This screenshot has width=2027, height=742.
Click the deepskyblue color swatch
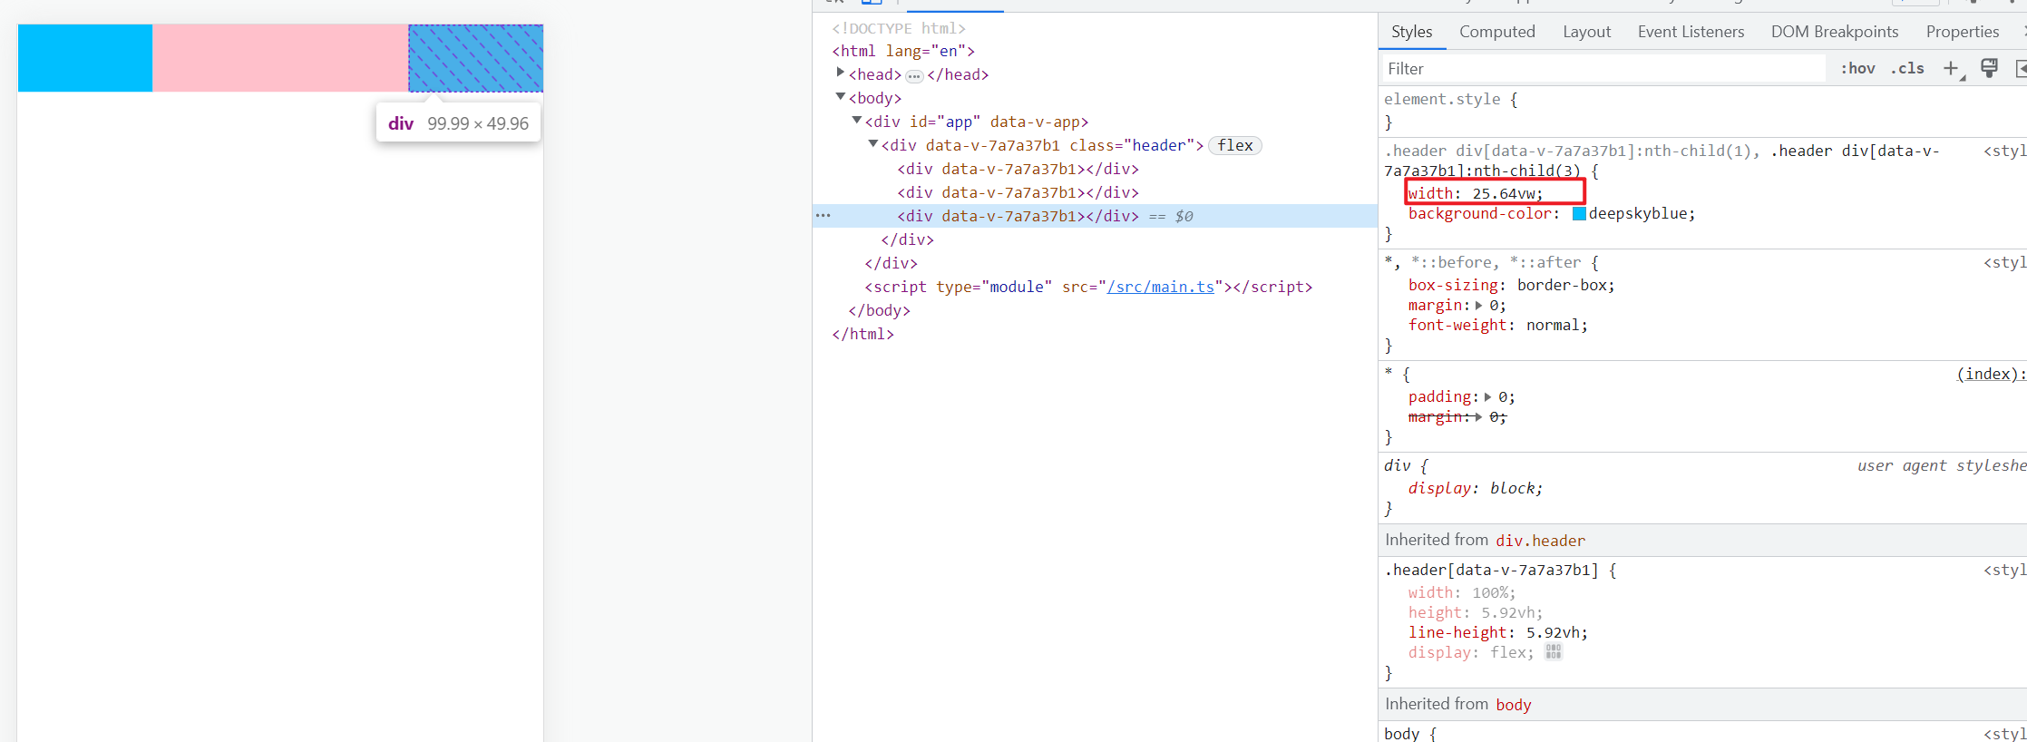(1579, 214)
